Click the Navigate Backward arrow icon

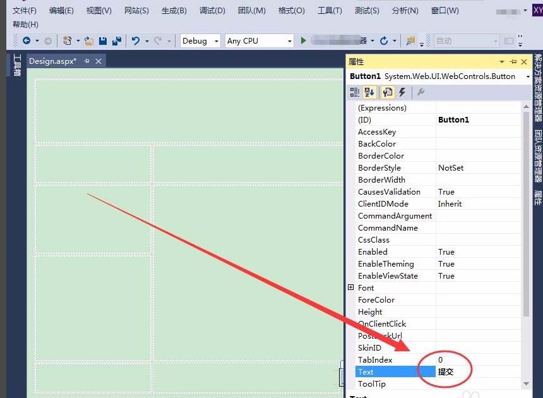27,40
